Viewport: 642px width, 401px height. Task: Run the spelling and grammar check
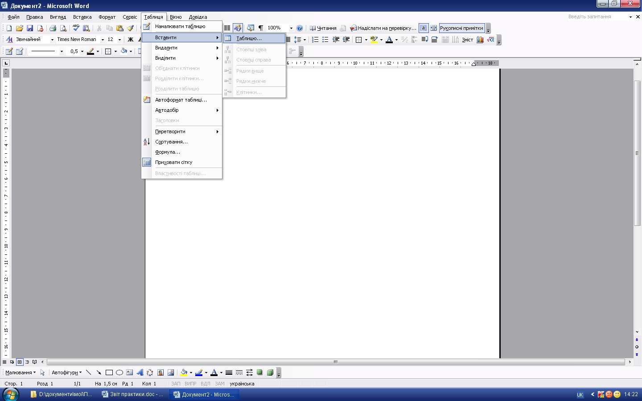pos(76,28)
